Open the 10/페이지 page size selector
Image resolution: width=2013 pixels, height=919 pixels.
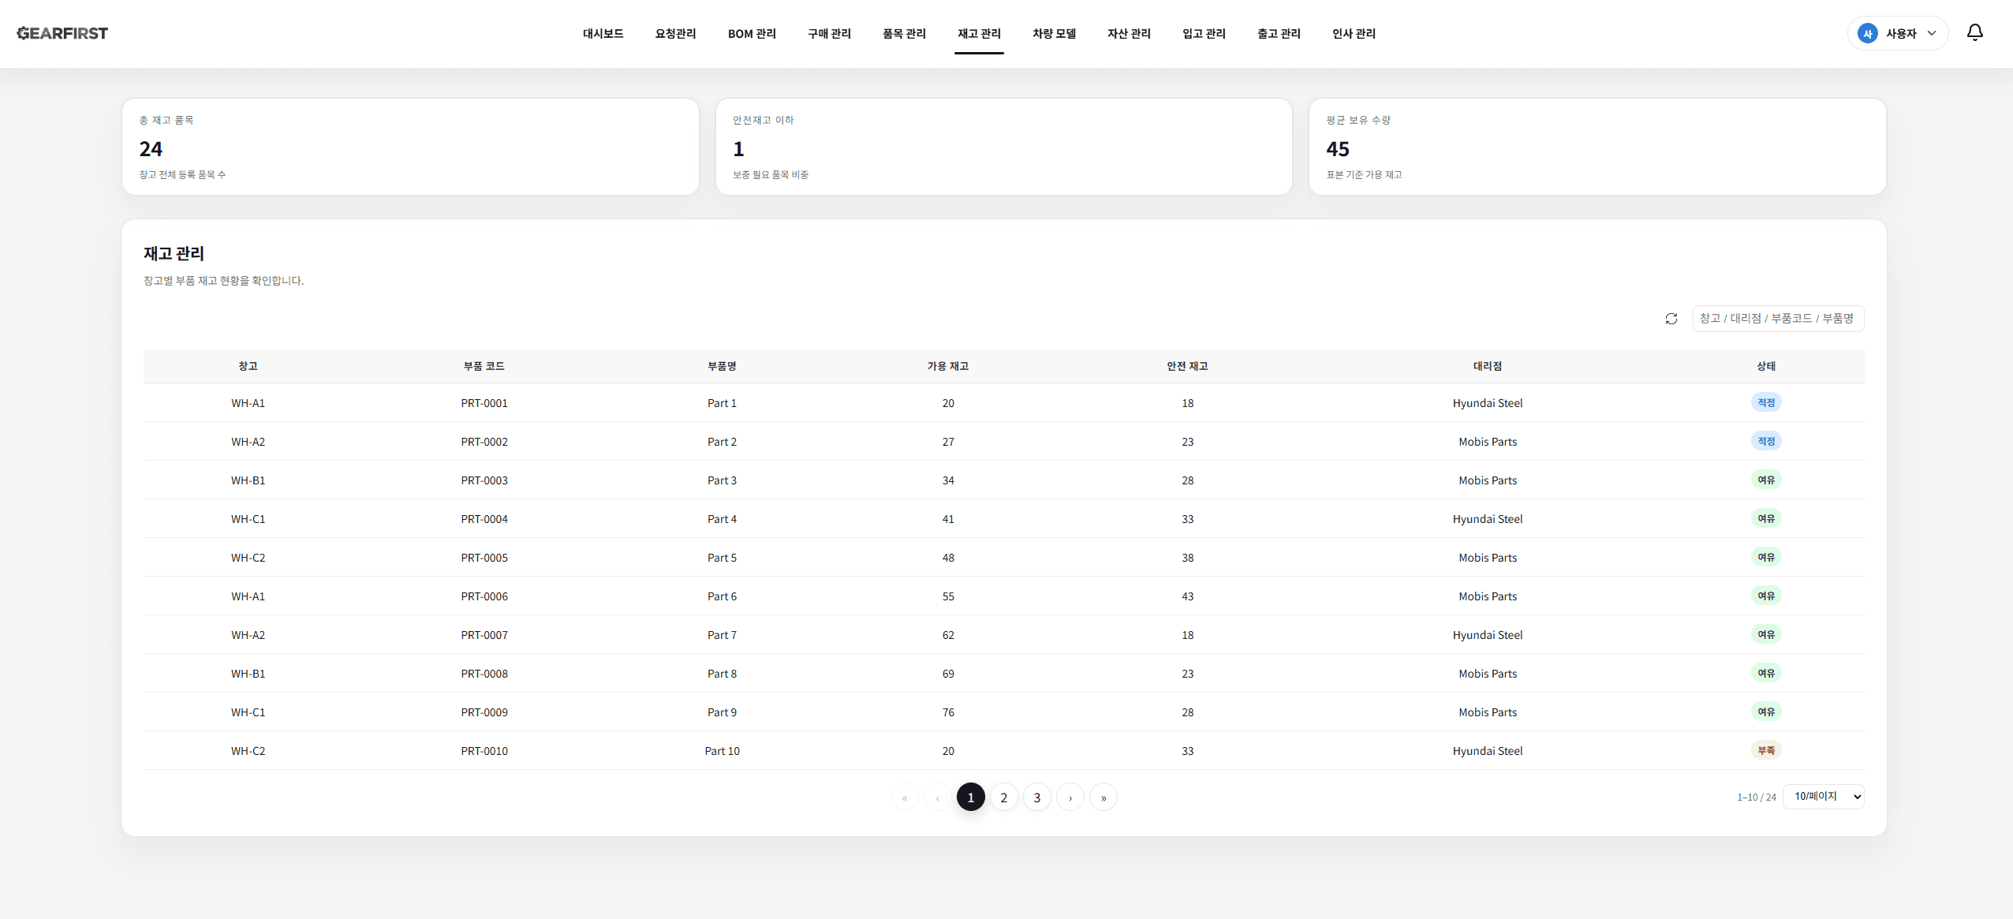tap(1823, 797)
